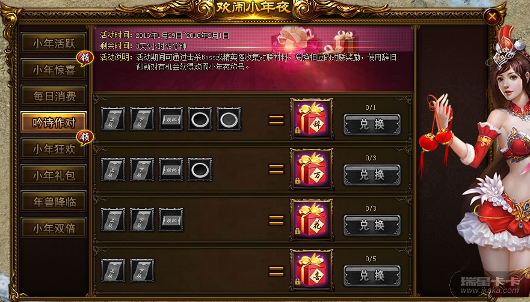The image size is (530, 302).
Task: Click the ring material in second row
Action: tap(200, 169)
